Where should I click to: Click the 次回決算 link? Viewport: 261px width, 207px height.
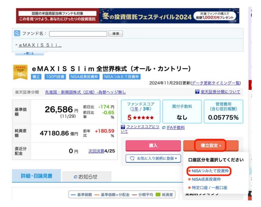(x=96, y=151)
